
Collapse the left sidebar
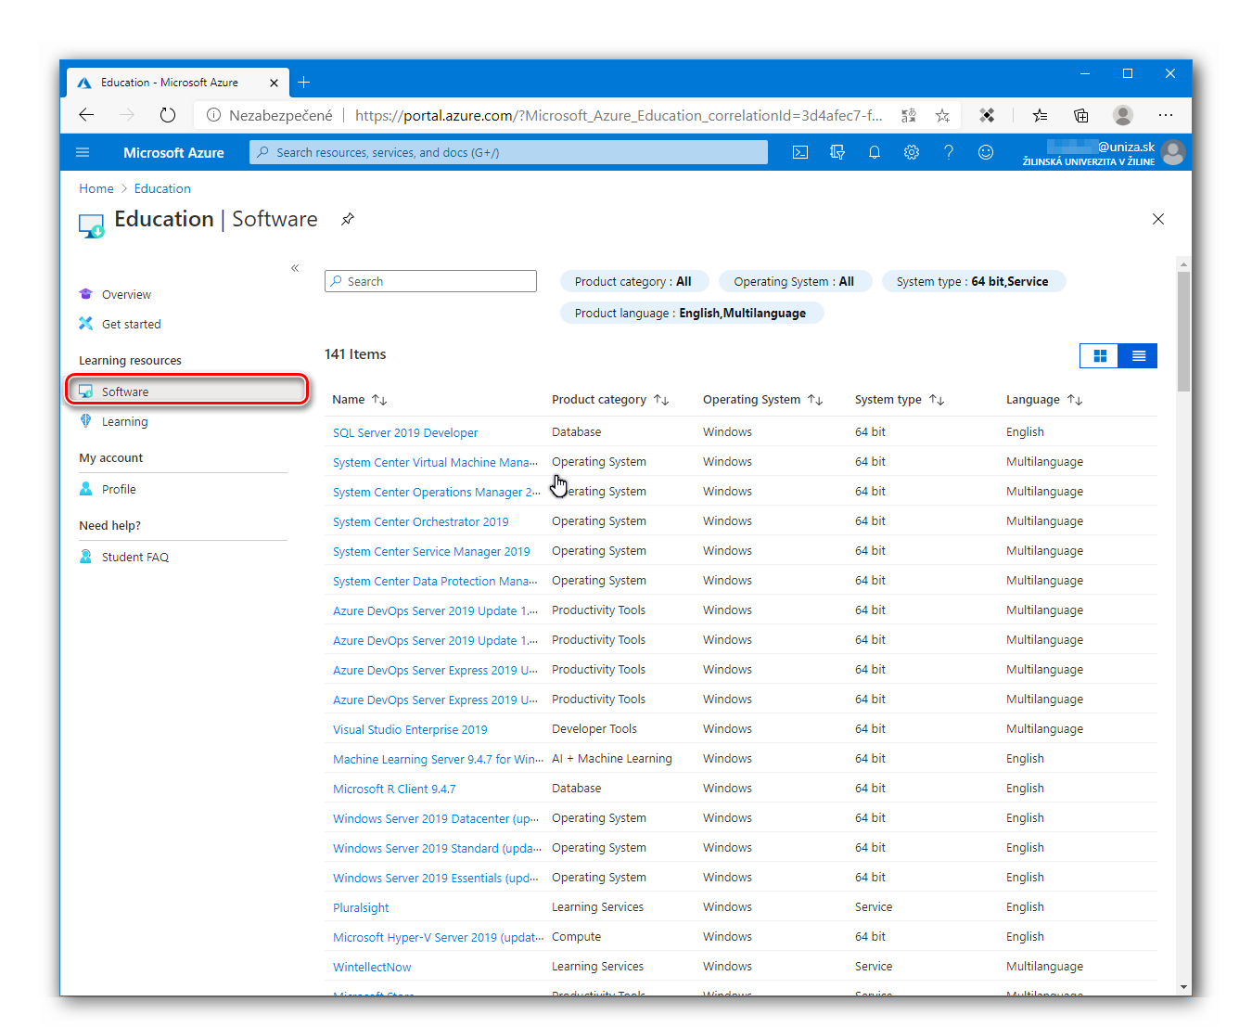295,267
